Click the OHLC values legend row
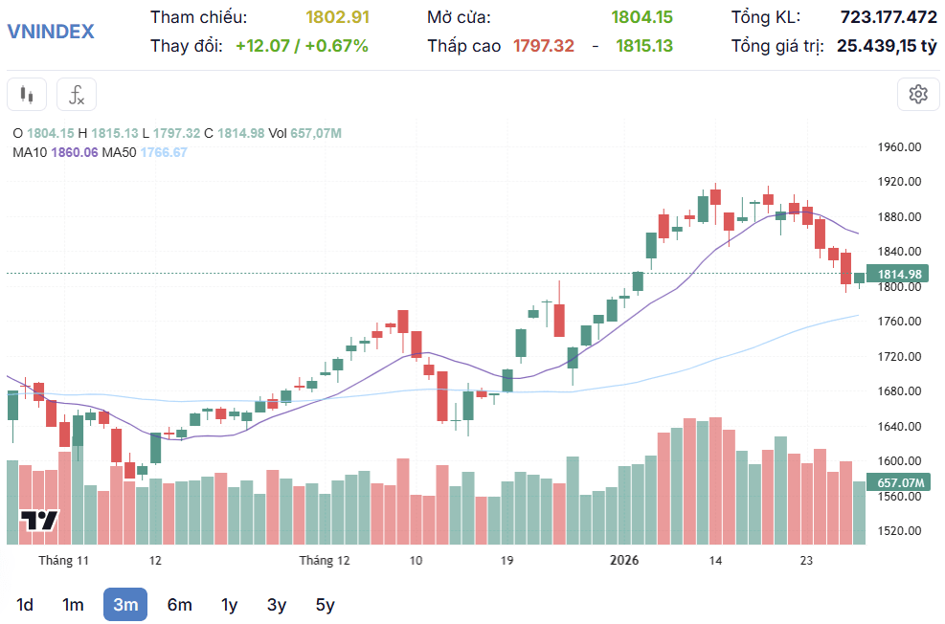 click(177, 133)
